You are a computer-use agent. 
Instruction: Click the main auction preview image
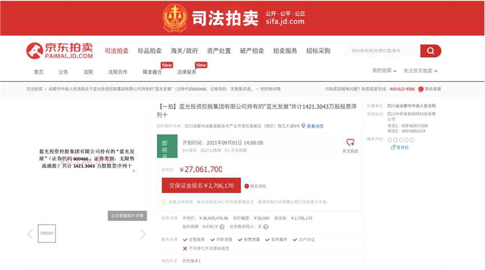(87, 159)
